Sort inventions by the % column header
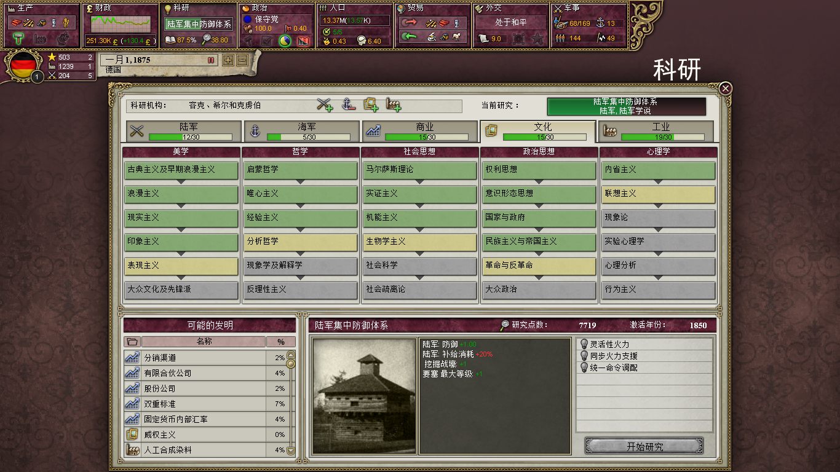Viewport: 840px width, 472px height. coord(281,342)
